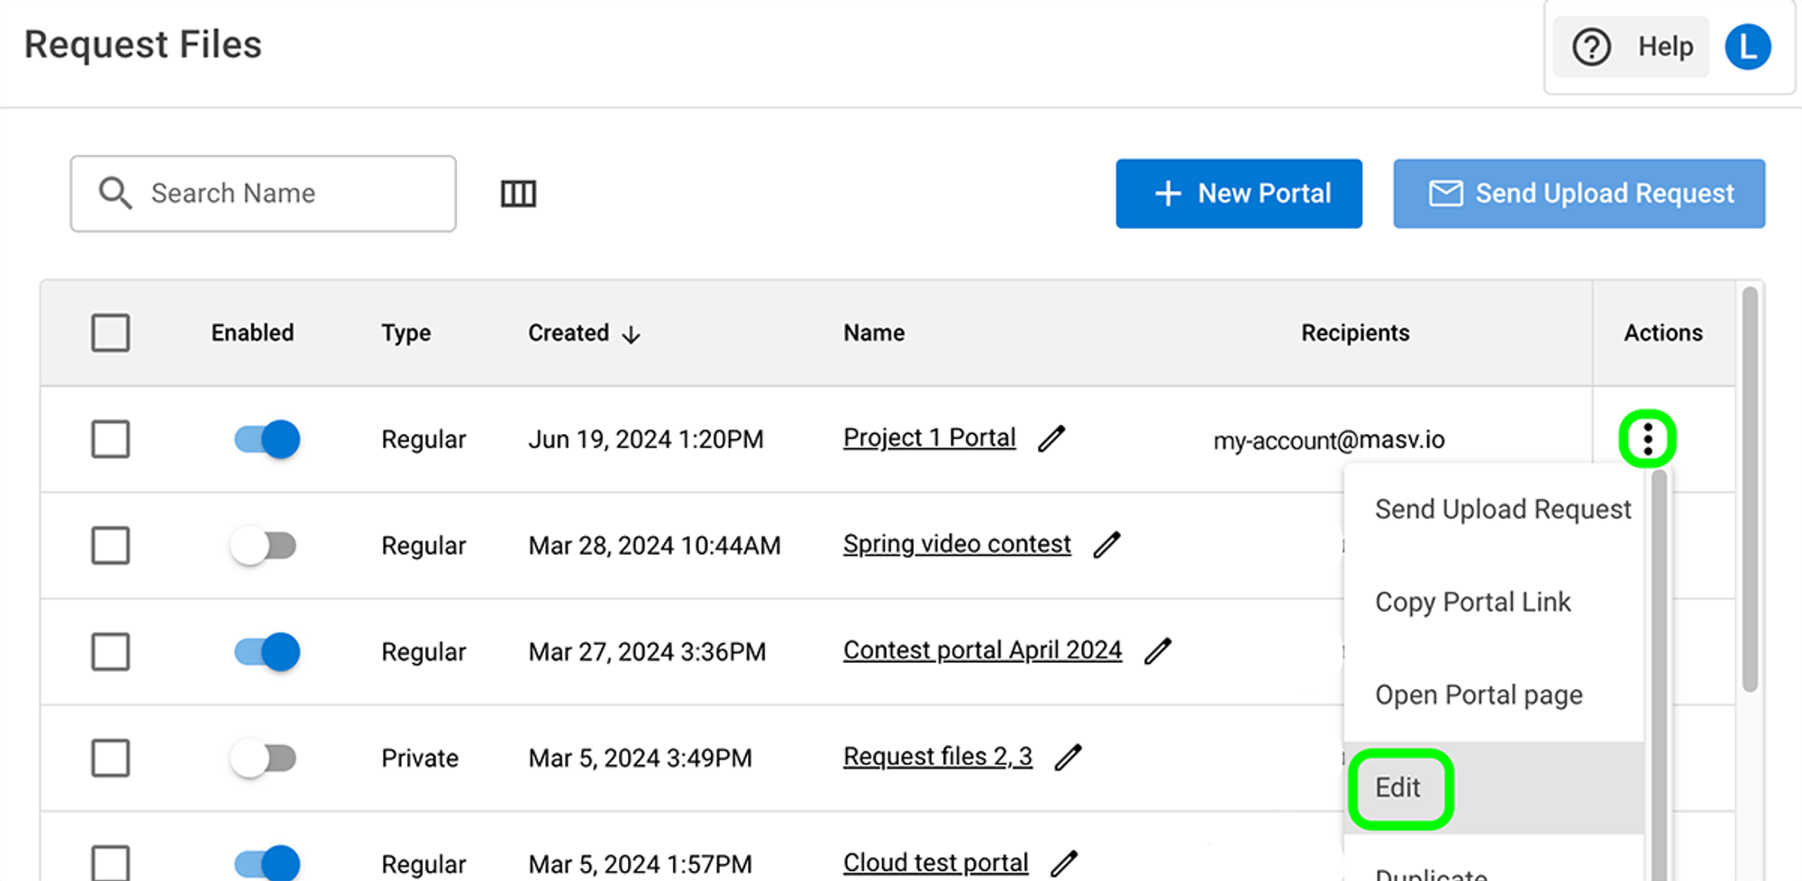The image size is (1802, 881).
Task: Click the context menu scrollbar
Action: (x=1659, y=676)
